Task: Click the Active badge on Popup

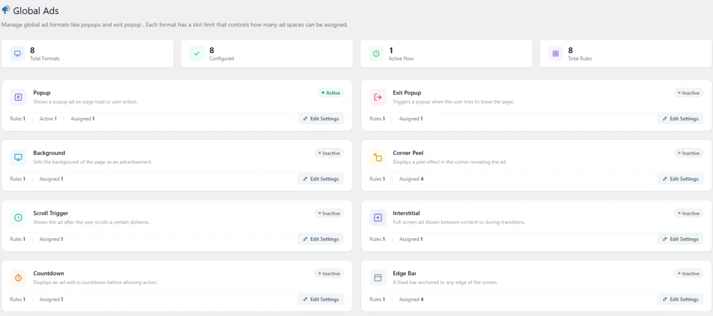Action: coord(331,93)
